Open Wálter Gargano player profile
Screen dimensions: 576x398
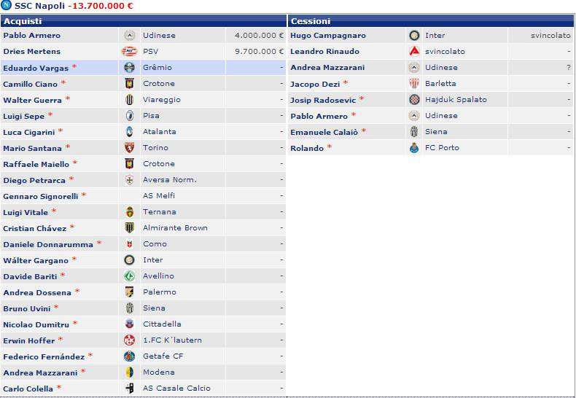[36, 260]
